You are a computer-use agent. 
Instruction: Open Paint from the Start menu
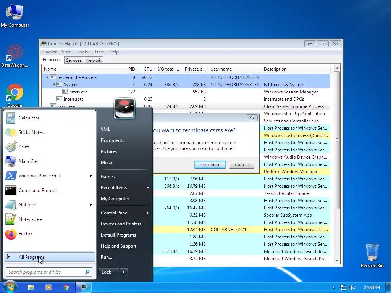49,147
